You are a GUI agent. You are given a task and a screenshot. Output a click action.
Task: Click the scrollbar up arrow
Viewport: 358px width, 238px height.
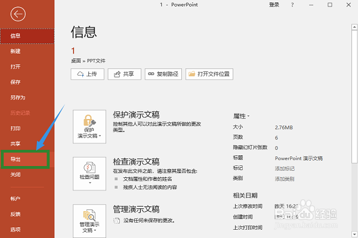pos(354,27)
